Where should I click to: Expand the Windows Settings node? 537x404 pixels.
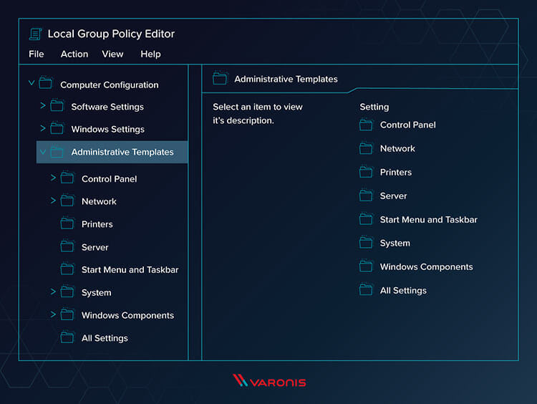43,128
